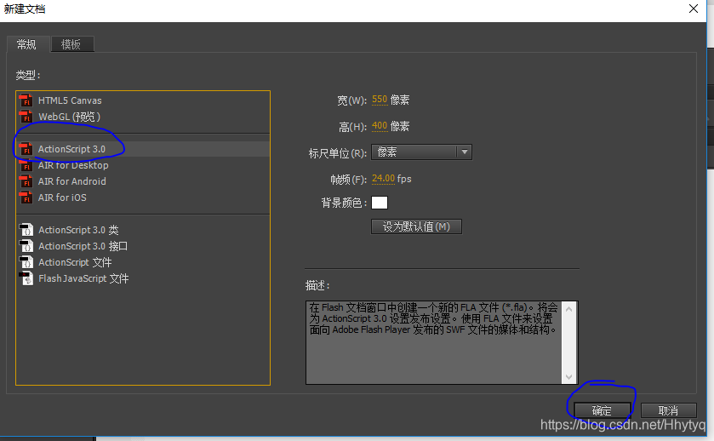Click the 设为默认值(M) button
This screenshot has width=714, height=441.
coord(416,226)
